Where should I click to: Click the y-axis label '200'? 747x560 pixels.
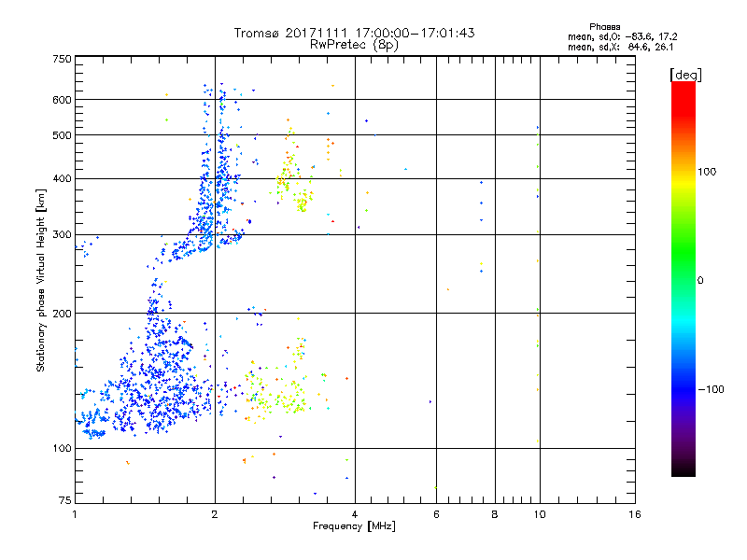click(62, 314)
